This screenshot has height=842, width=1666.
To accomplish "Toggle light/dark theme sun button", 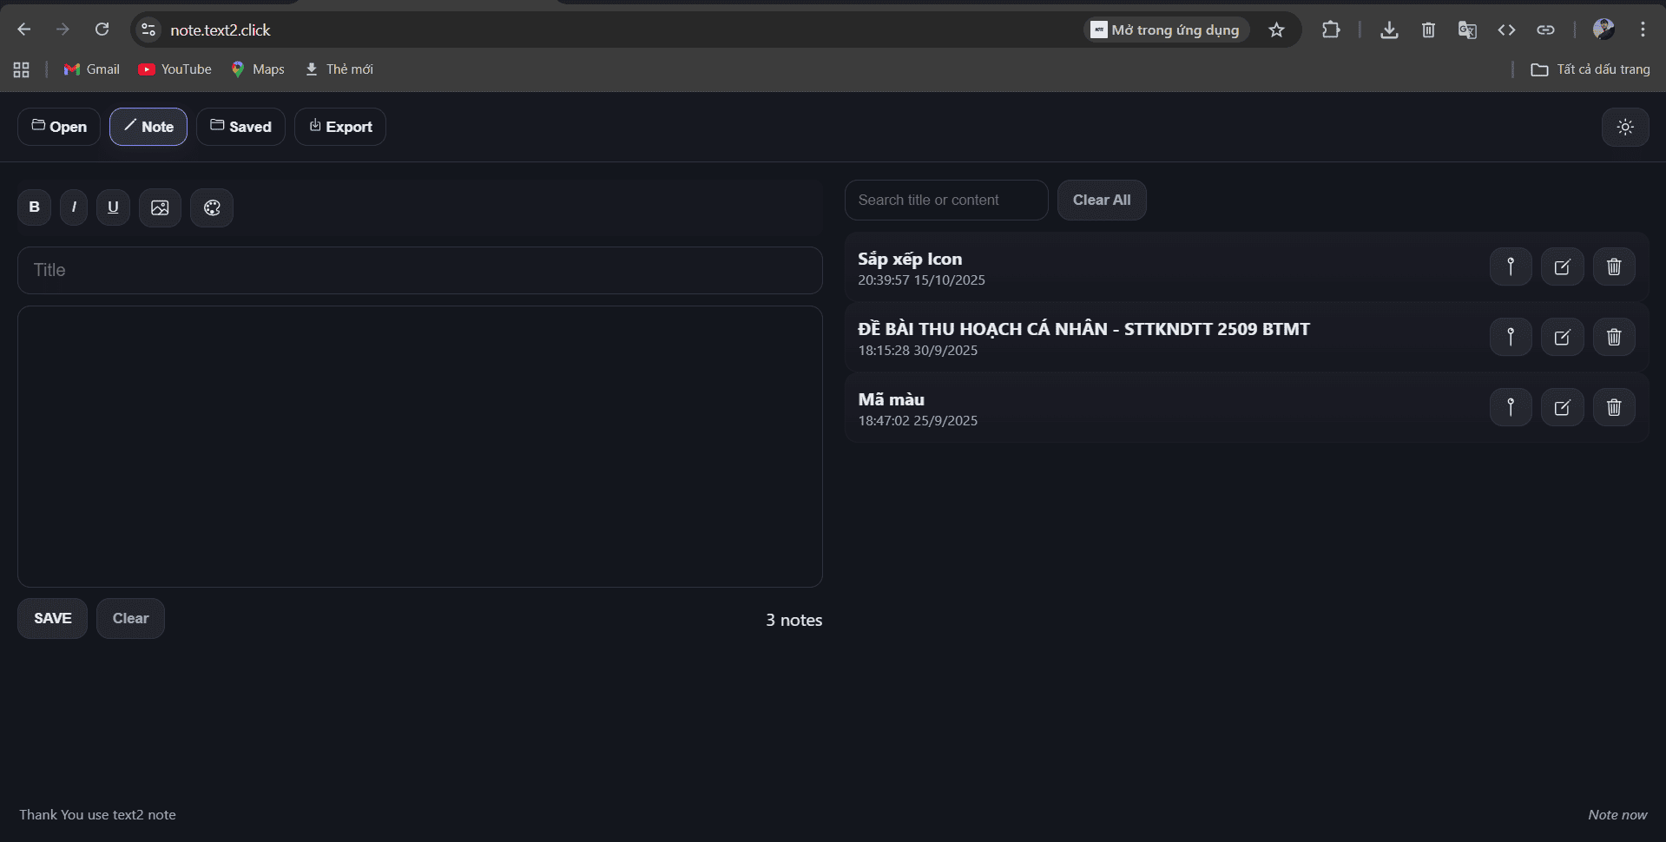I will click(1624, 128).
